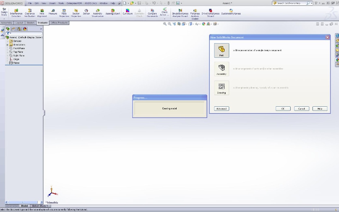Open the File menu
Image resolution: width=339 pixels, height=212 pixels.
[x=30, y=3]
